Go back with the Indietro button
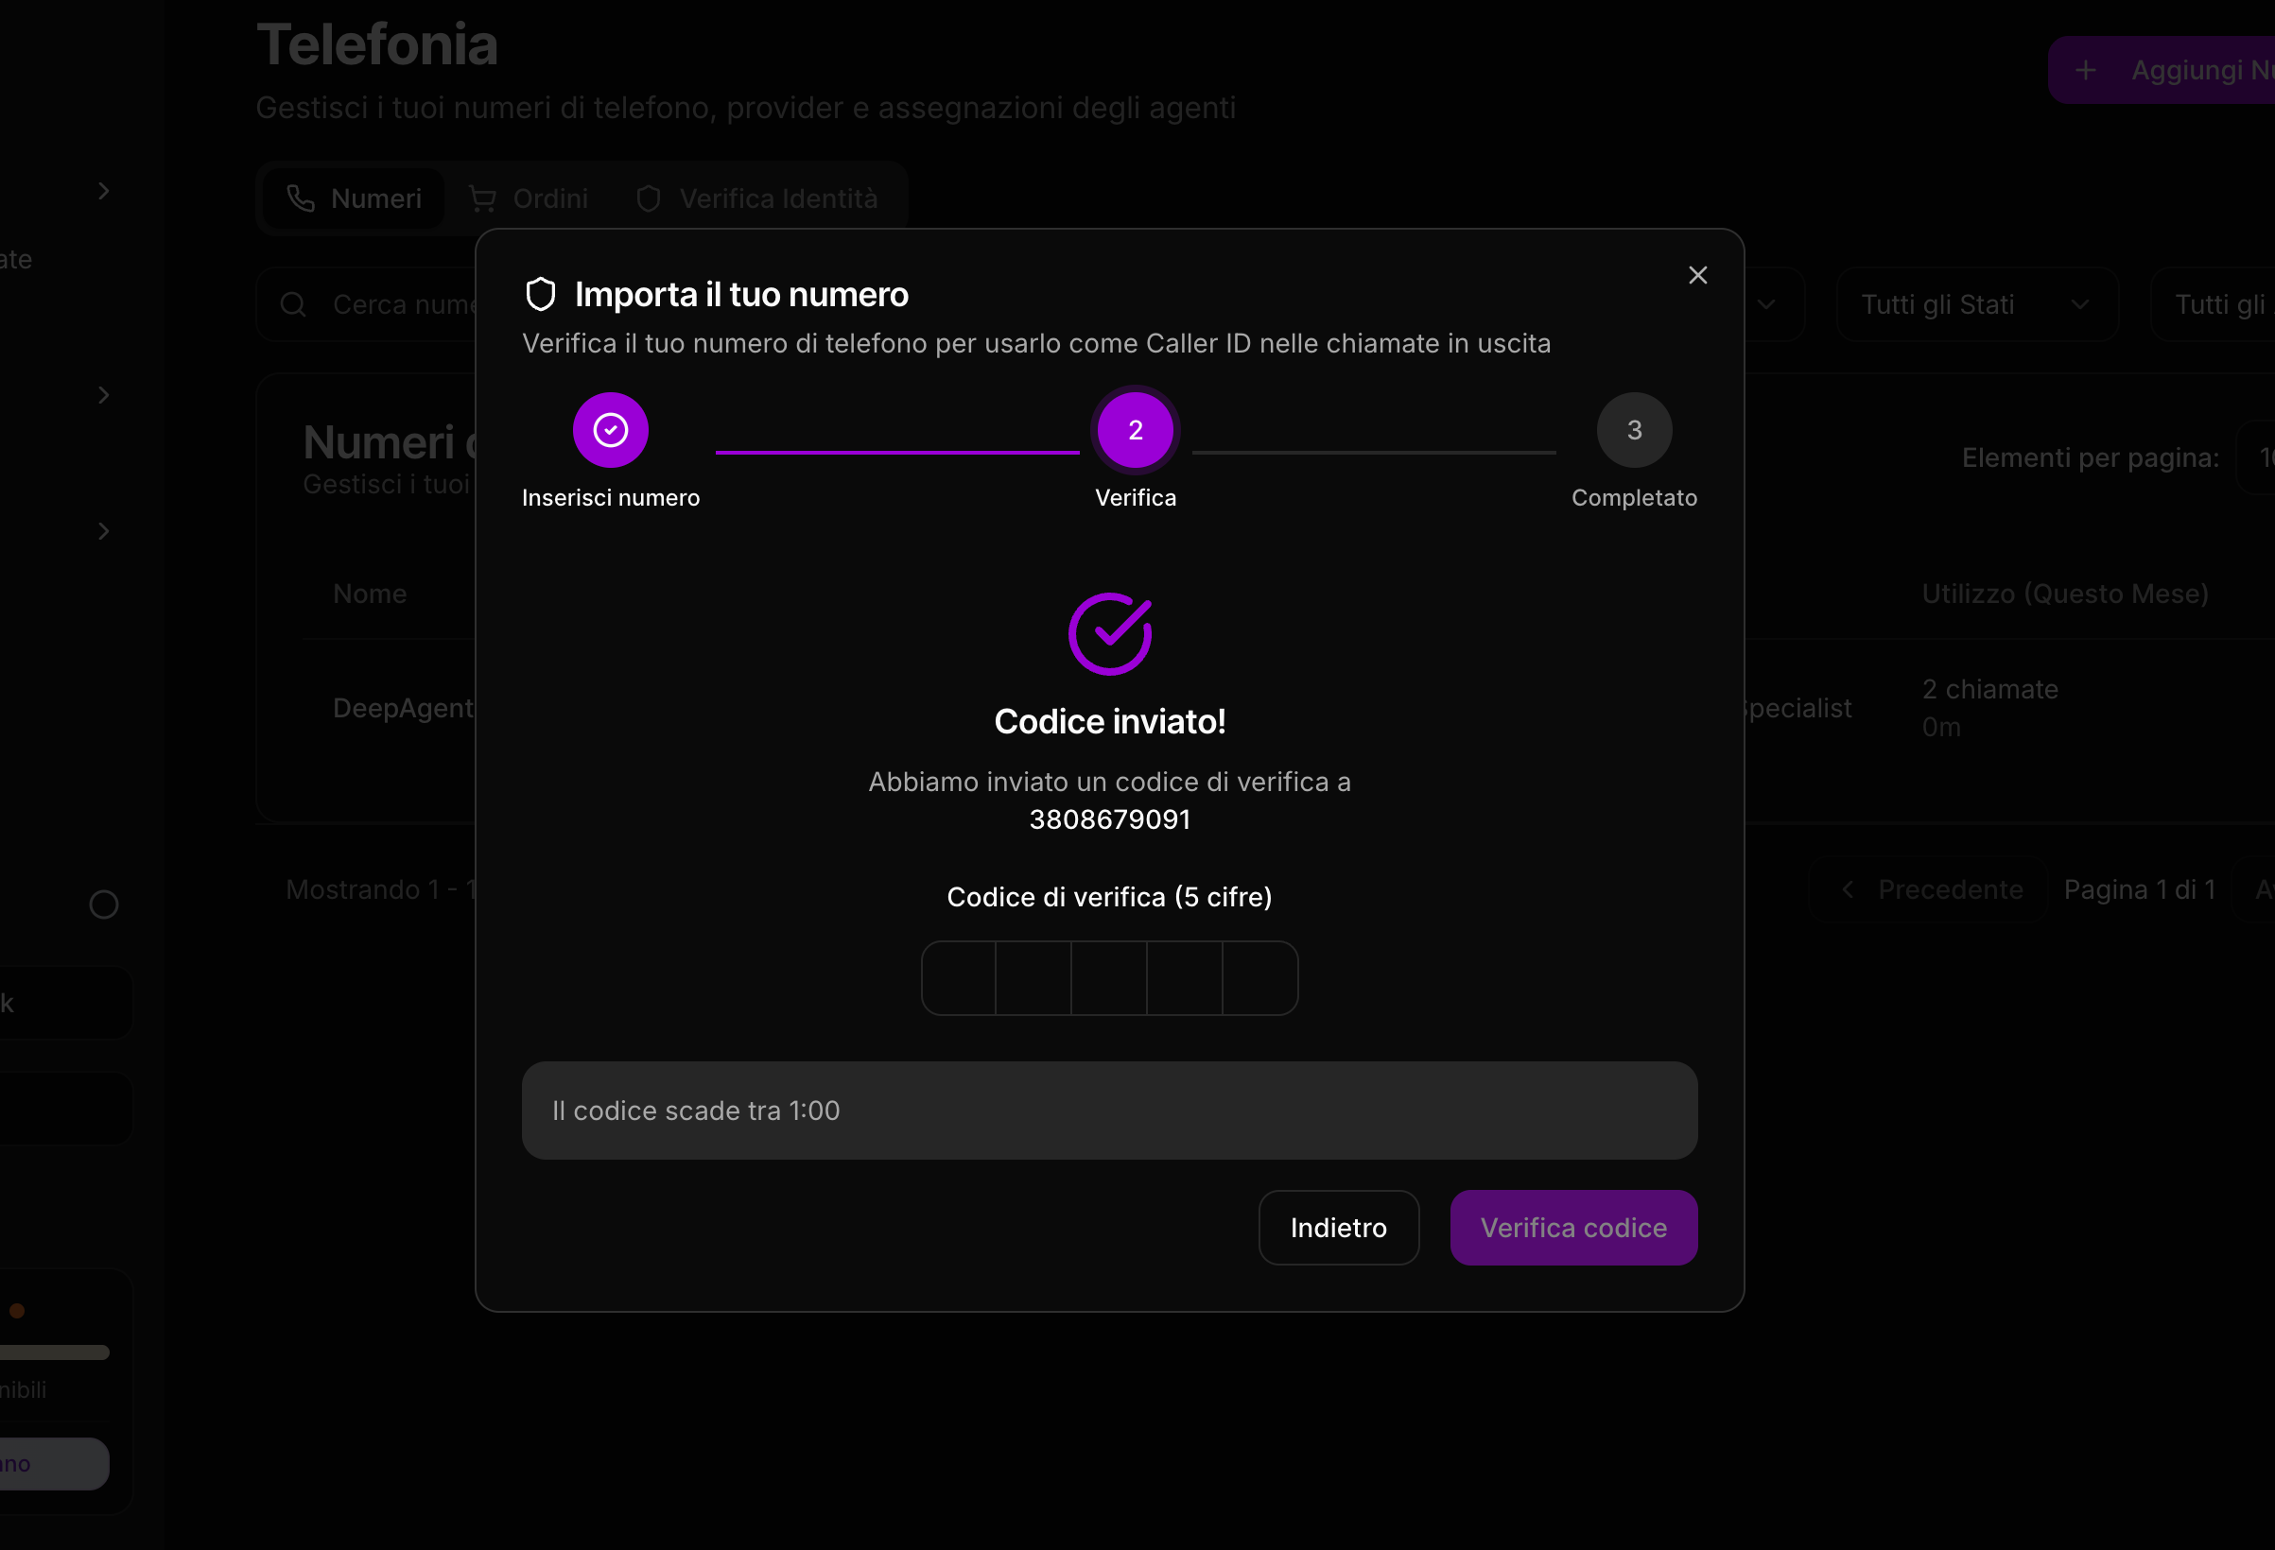The height and width of the screenshot is (1550, 2275). pos(1338,1227)
